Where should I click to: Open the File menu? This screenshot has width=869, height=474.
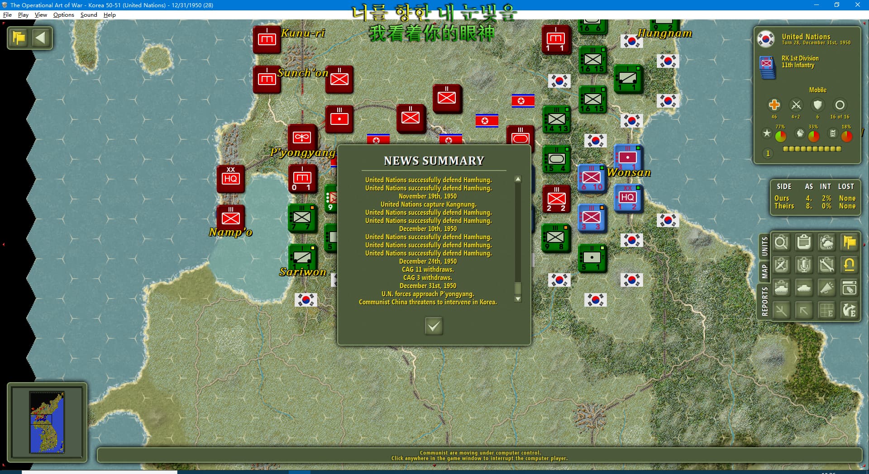point(7,14)
